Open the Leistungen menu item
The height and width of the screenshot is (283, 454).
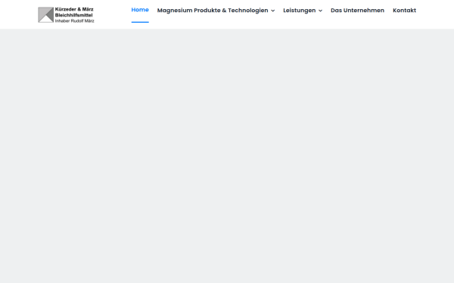[300, 11]
